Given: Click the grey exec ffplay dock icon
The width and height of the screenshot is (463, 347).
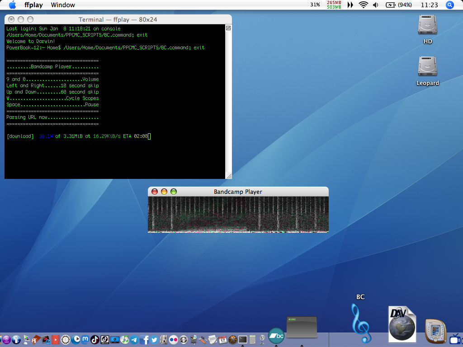Looking at the screenshot, I should click(302, 327).
